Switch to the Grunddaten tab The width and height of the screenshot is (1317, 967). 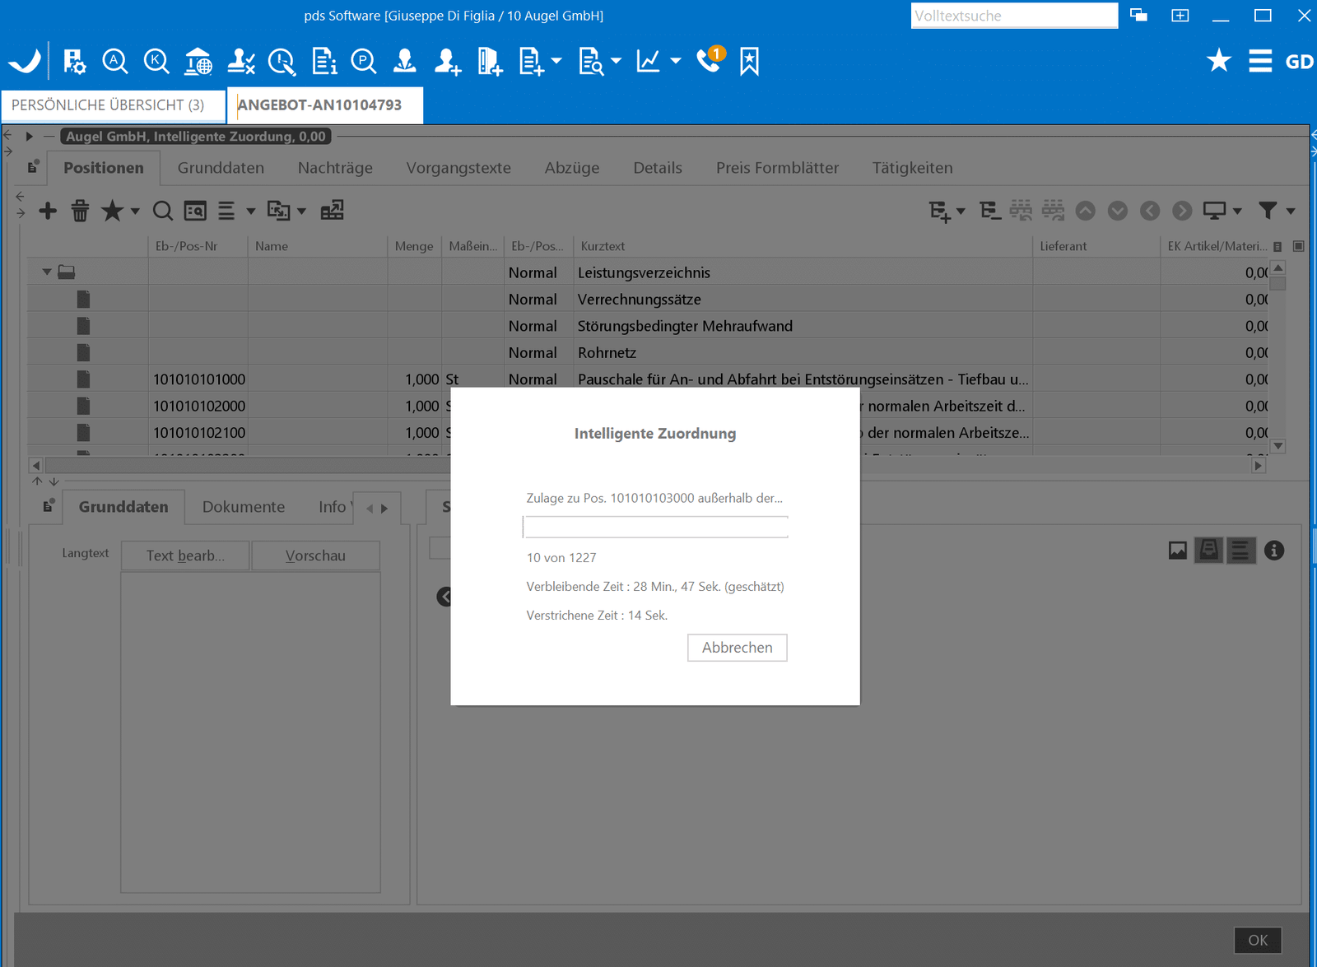click(x=221, y=168)
